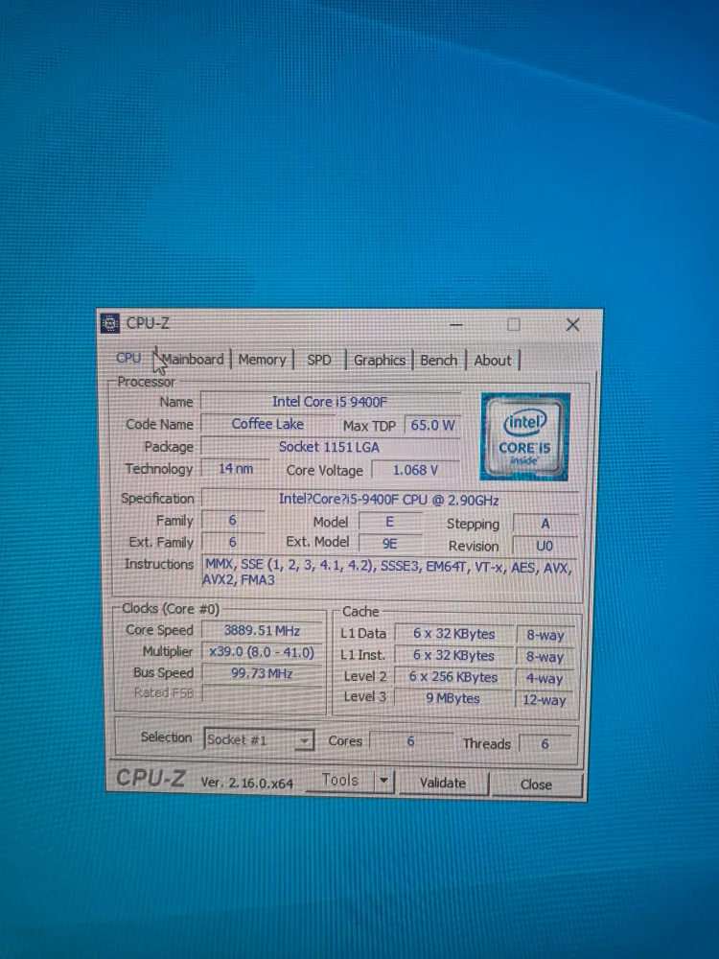This screenshot has width=719, height=959.
Task: Click the code name value 'Coffee Lake'
Action: point(267,424)
